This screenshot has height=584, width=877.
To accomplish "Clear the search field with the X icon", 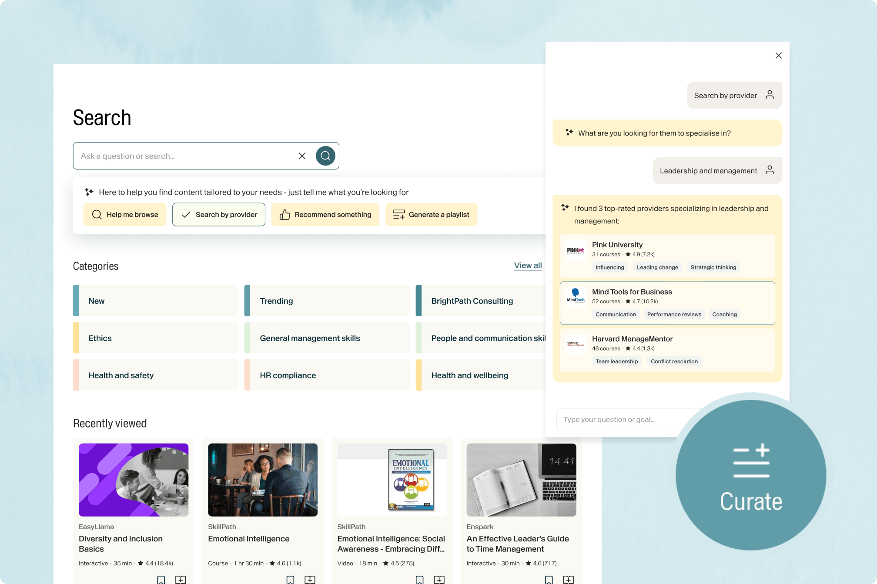I will coord(302,156).
